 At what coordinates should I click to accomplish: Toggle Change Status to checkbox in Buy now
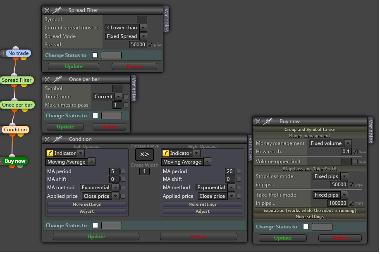pos(306,227)
